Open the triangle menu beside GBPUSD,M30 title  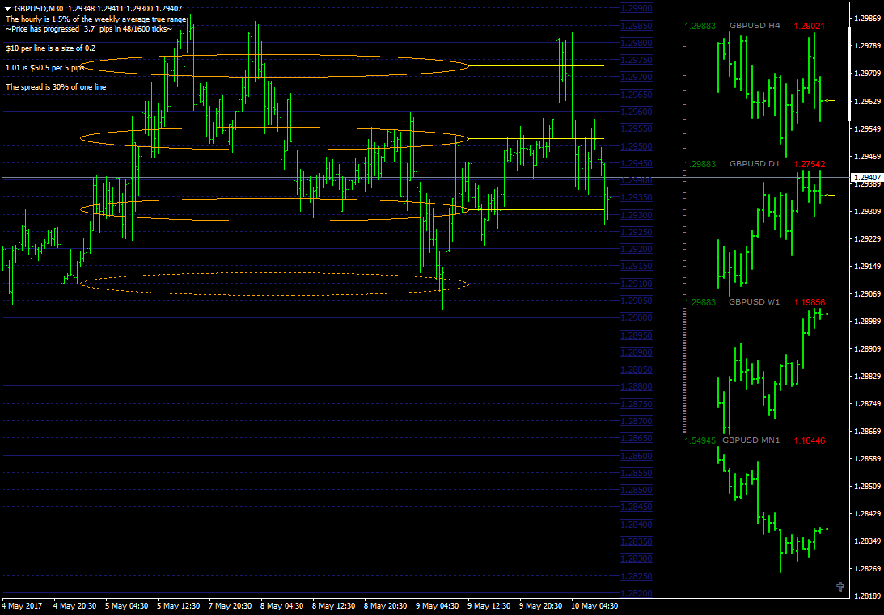(x=8, y=8)
